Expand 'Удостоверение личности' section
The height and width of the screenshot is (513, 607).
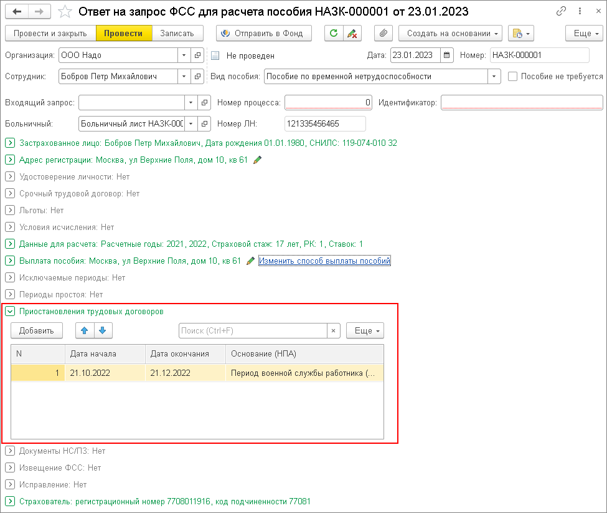click(x=10, y=176)
